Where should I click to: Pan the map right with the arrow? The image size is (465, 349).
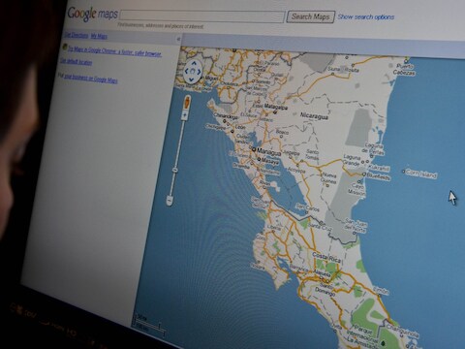pyautogui.click(x=199, y=72)
